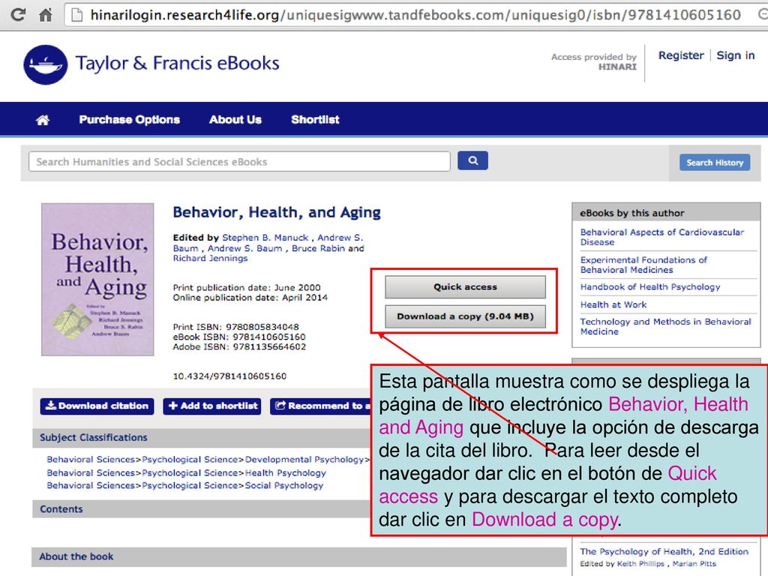Click Social Psychology classification link
Image resolution: width=768 pixels, height=576 pixels.
284,485
